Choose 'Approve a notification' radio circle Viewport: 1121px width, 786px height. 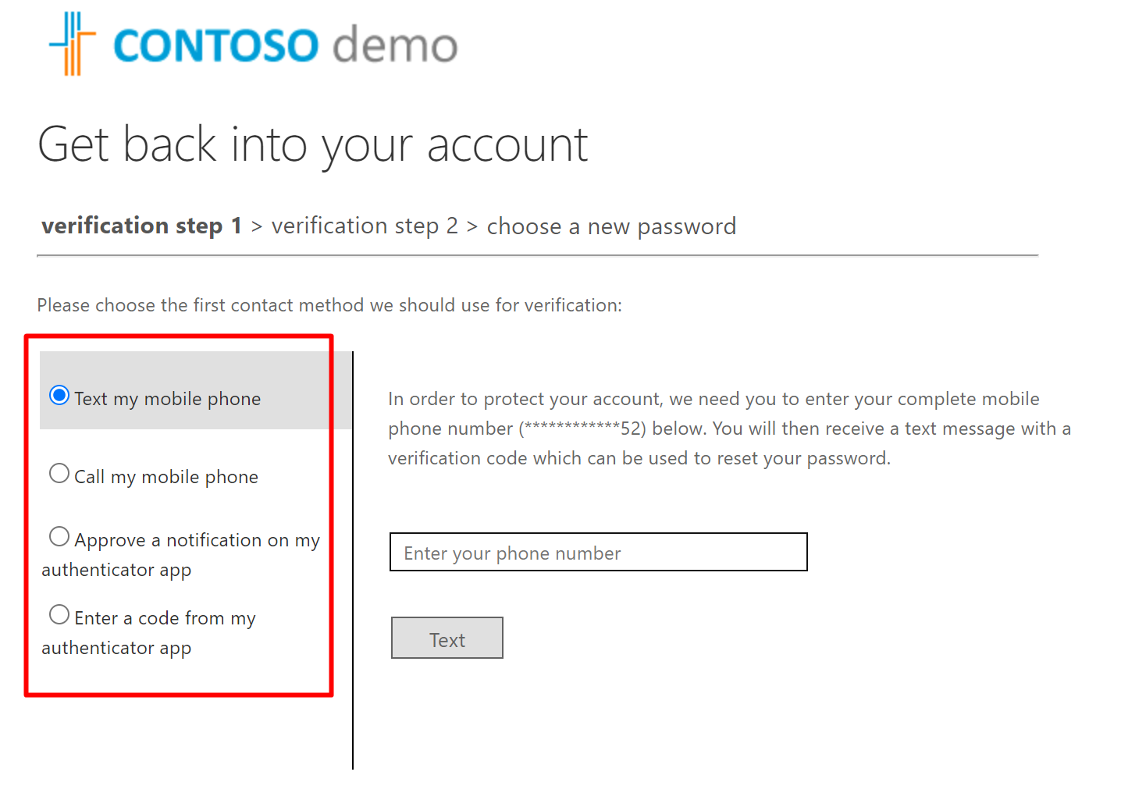pos(59,537)
